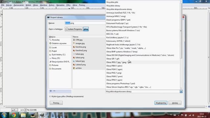Click the root path backslash button

(x=66, y=29)
